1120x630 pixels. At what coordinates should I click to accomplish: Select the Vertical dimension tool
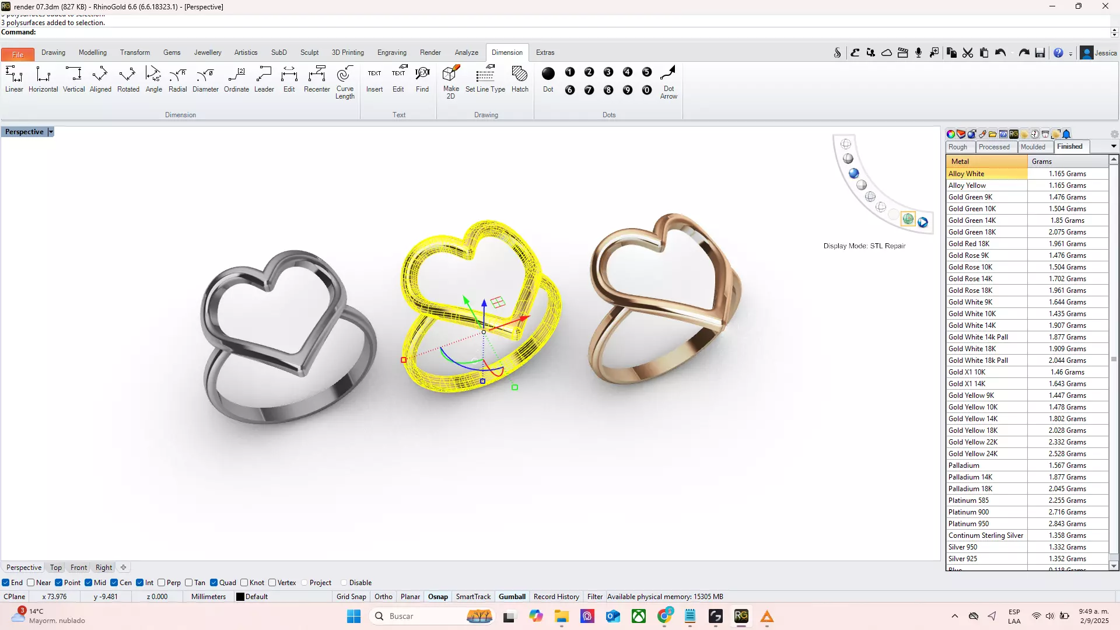[73, 79]
